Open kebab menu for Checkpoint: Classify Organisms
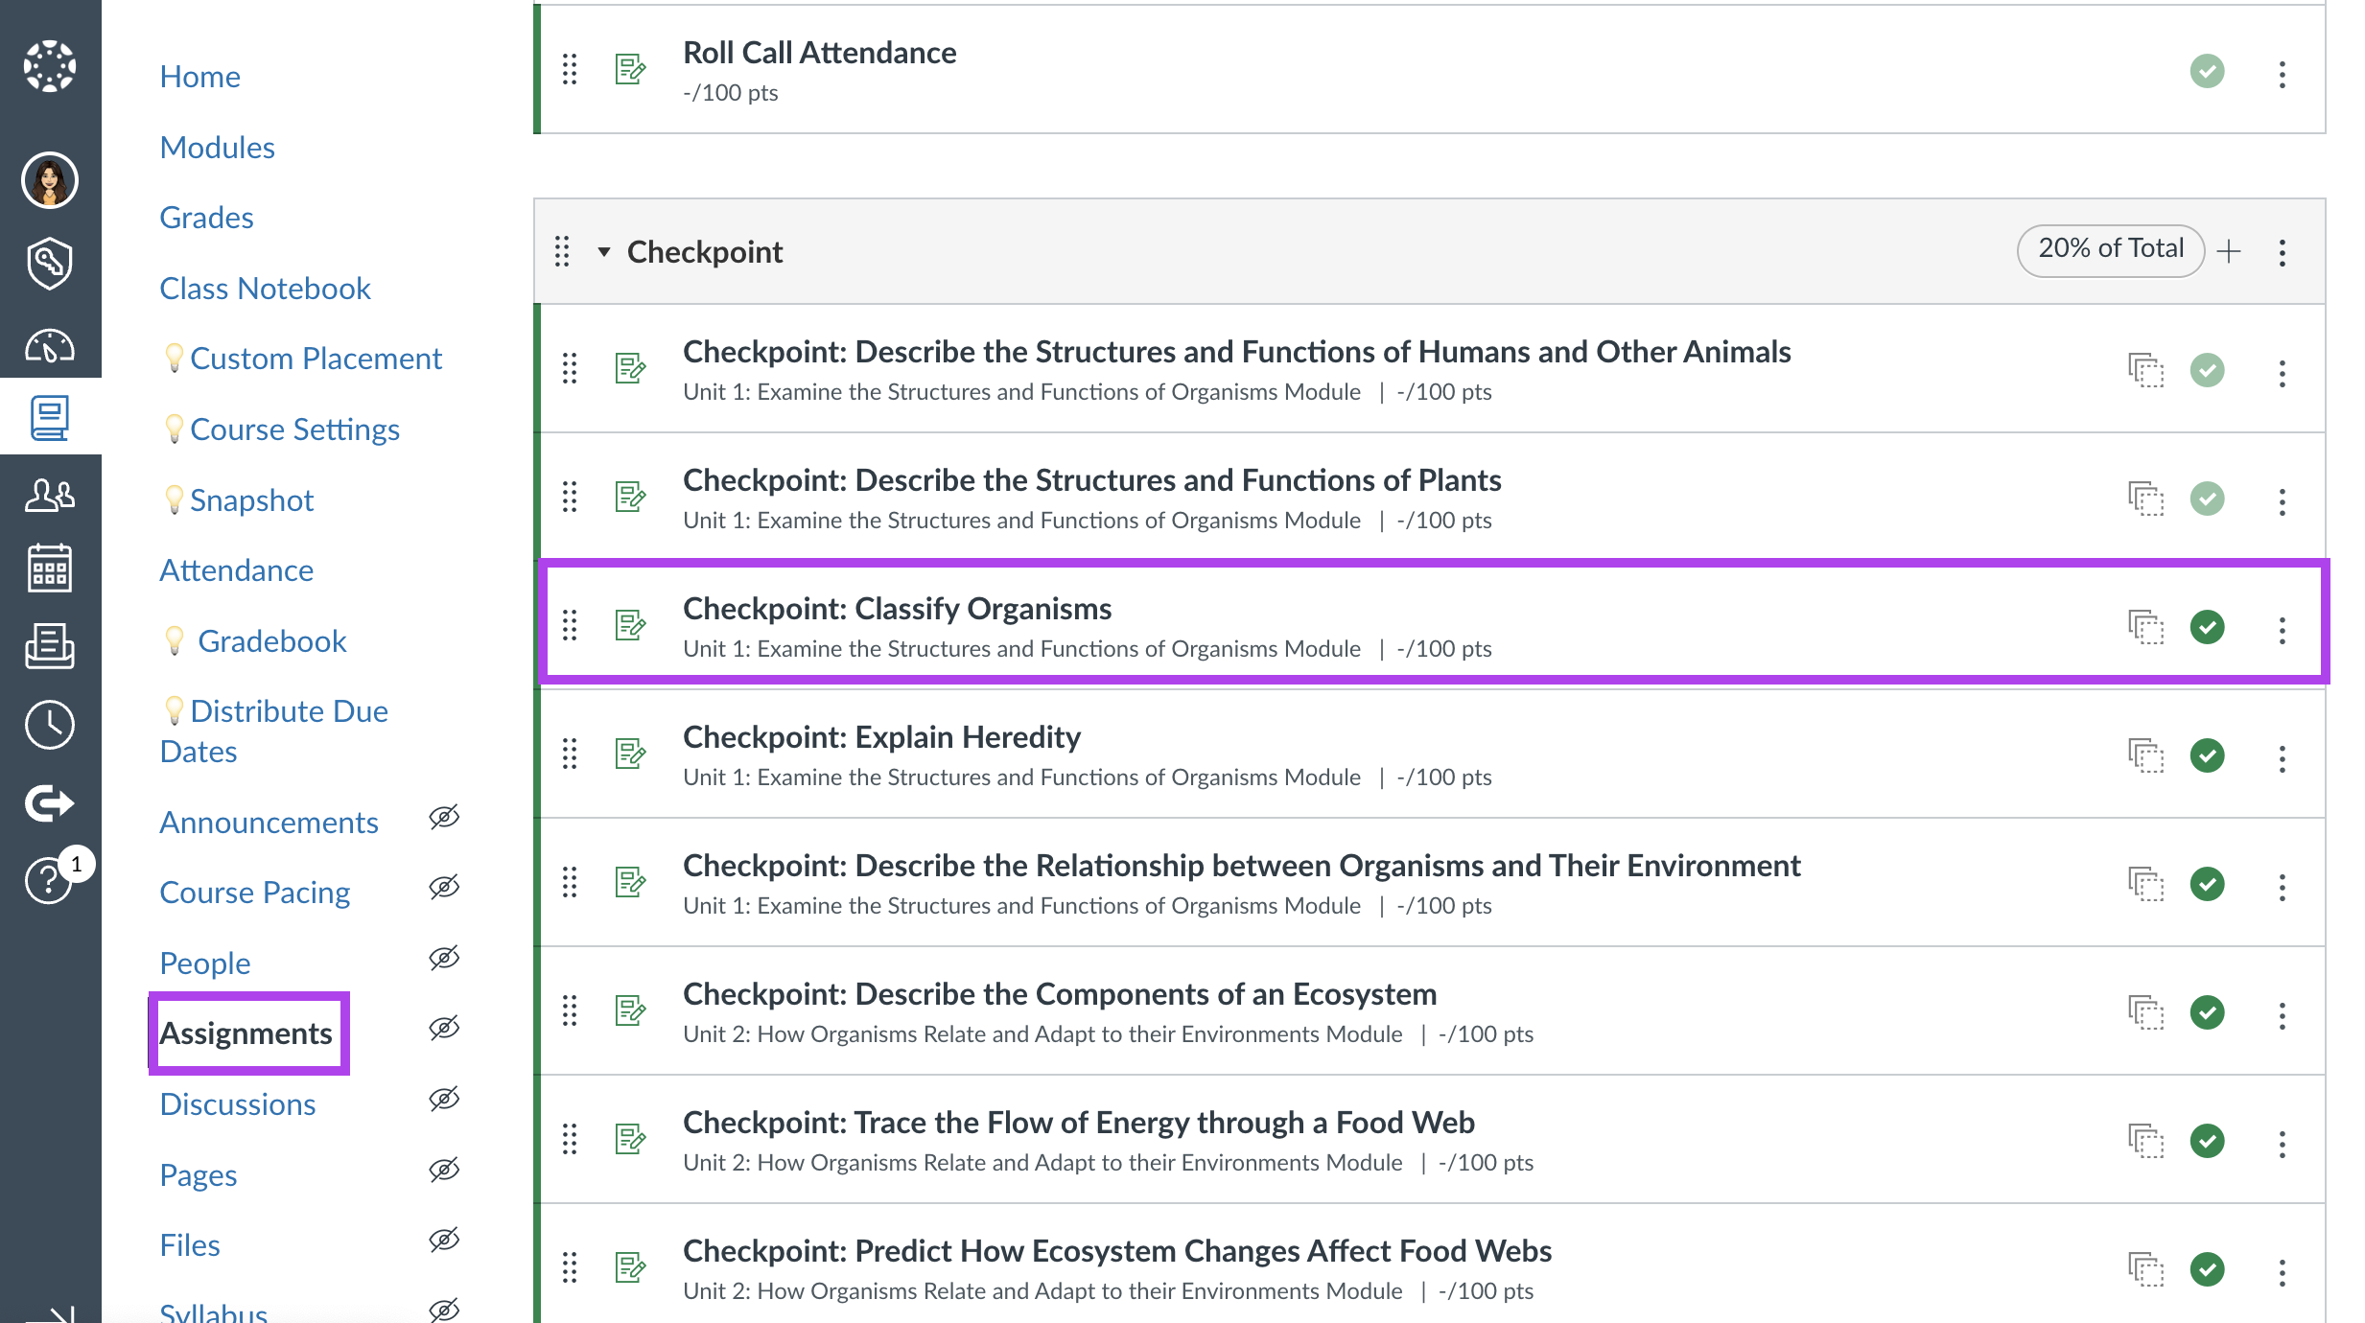Viewport: 2365px width, 1323px height. tap(2283, 630)
